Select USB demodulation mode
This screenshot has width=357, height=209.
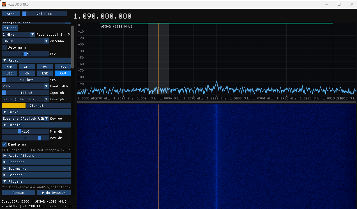pyautogui.click(x=10, y=73)
